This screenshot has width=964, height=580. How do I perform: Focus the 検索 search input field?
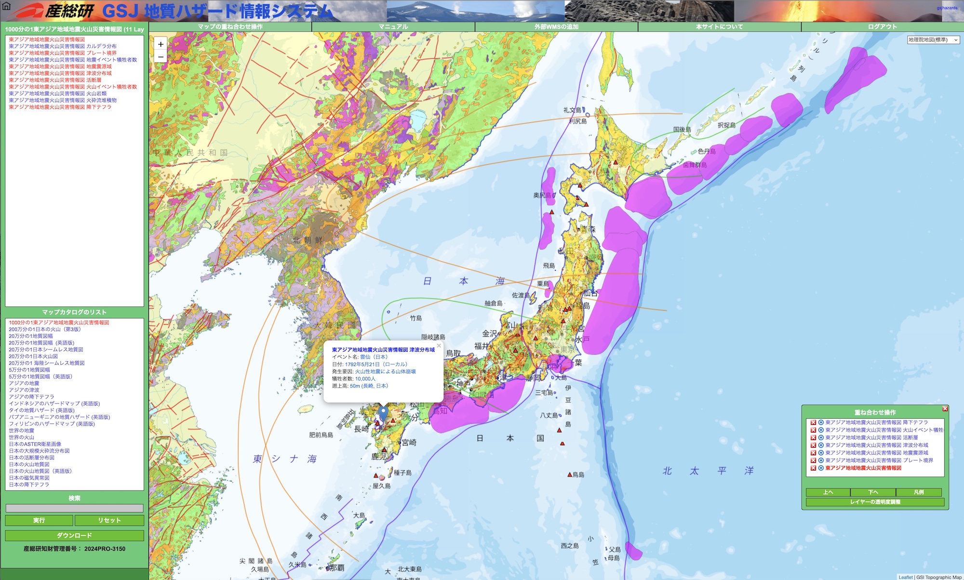(74, 508)
